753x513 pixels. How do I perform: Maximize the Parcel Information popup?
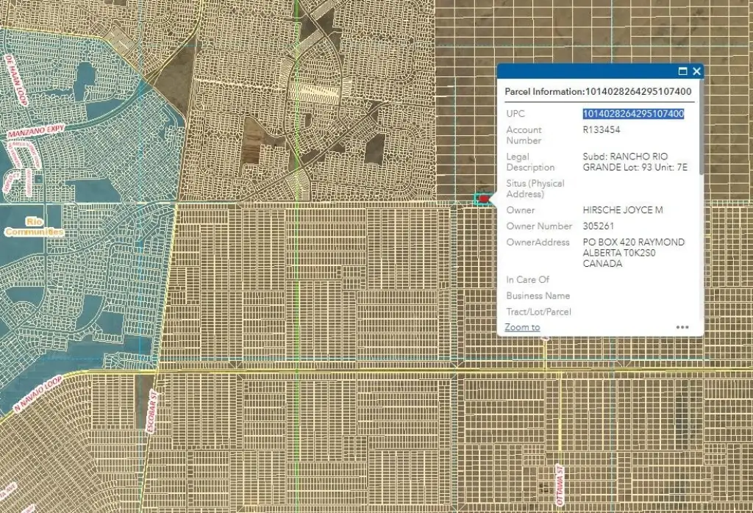point(682,71)
